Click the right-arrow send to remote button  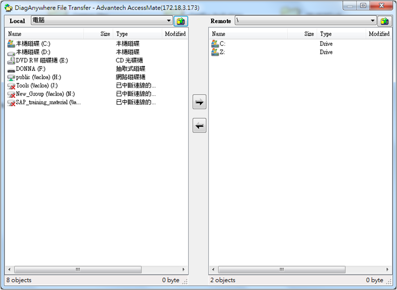(199, 102)
